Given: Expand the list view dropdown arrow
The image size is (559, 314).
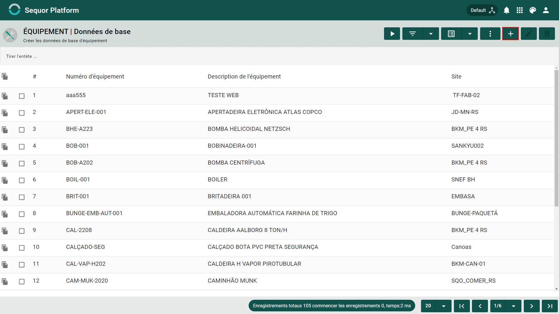Looking at the screenshot, I should (x=470, y=34).
